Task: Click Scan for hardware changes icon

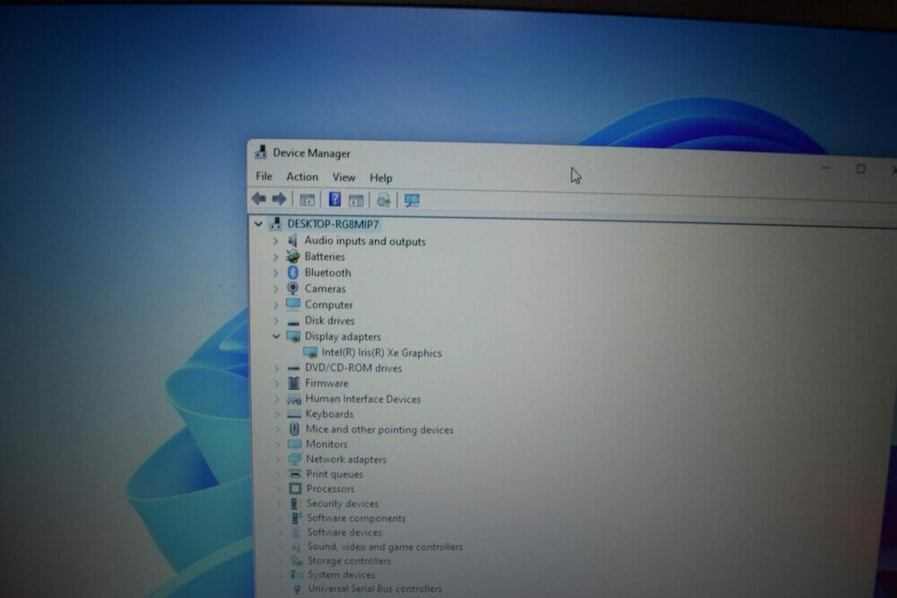Action: [x=412, y=200]
